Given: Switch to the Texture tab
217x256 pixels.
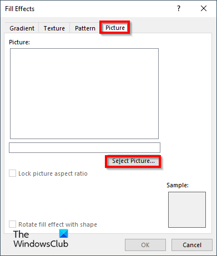Looking at the screenshot, I should (54, 28).
